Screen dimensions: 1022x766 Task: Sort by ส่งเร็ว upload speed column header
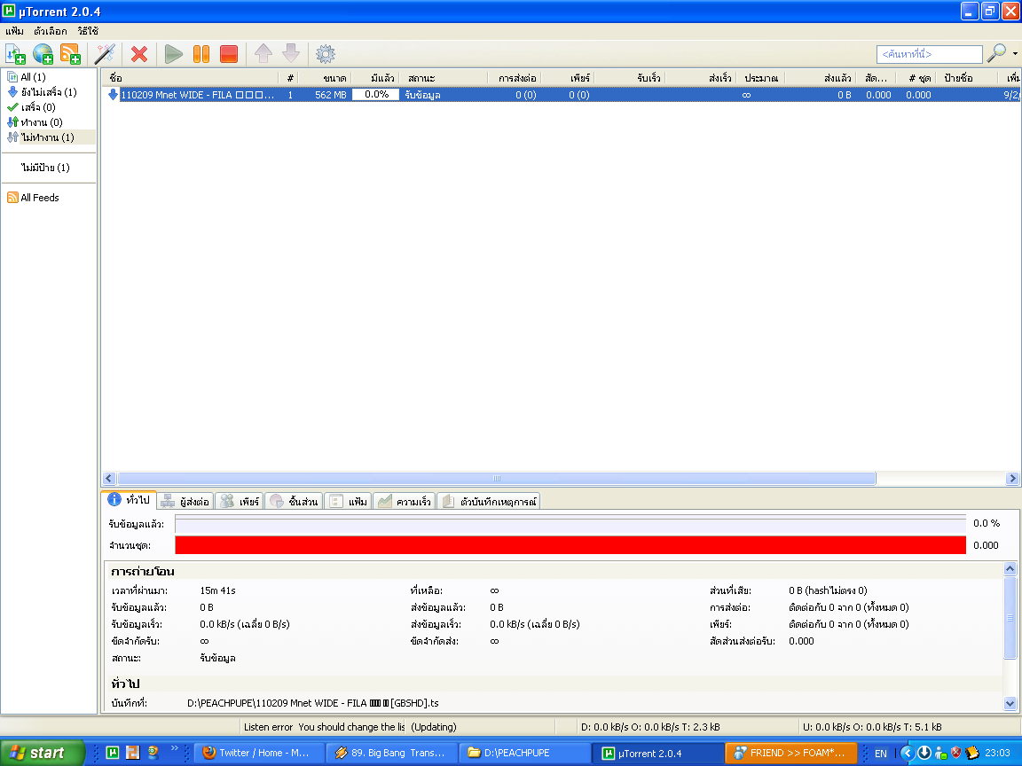click(x=702, y=77)
